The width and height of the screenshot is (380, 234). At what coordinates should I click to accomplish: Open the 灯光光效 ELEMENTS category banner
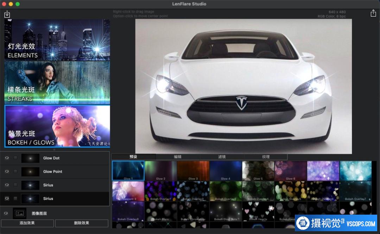point(57,40)
